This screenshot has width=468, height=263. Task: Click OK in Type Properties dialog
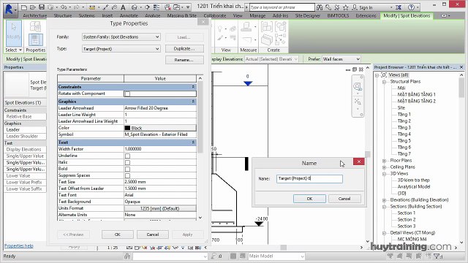[118, 235]
